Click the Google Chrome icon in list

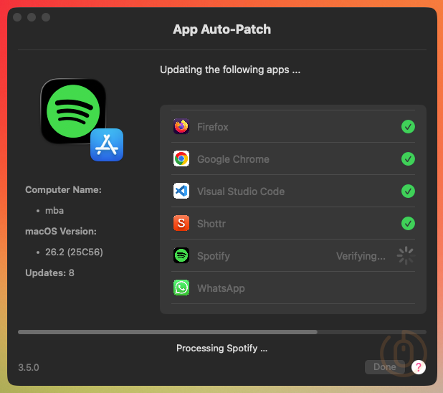tap(181, 158)
